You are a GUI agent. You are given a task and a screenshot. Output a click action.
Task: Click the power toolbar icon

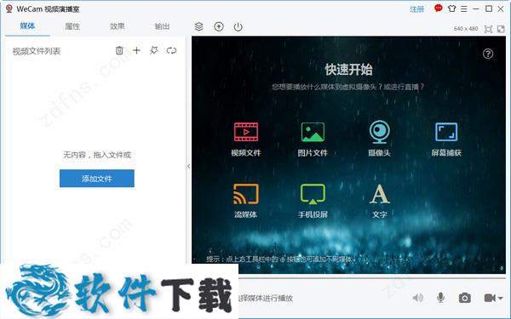[238, 26]
